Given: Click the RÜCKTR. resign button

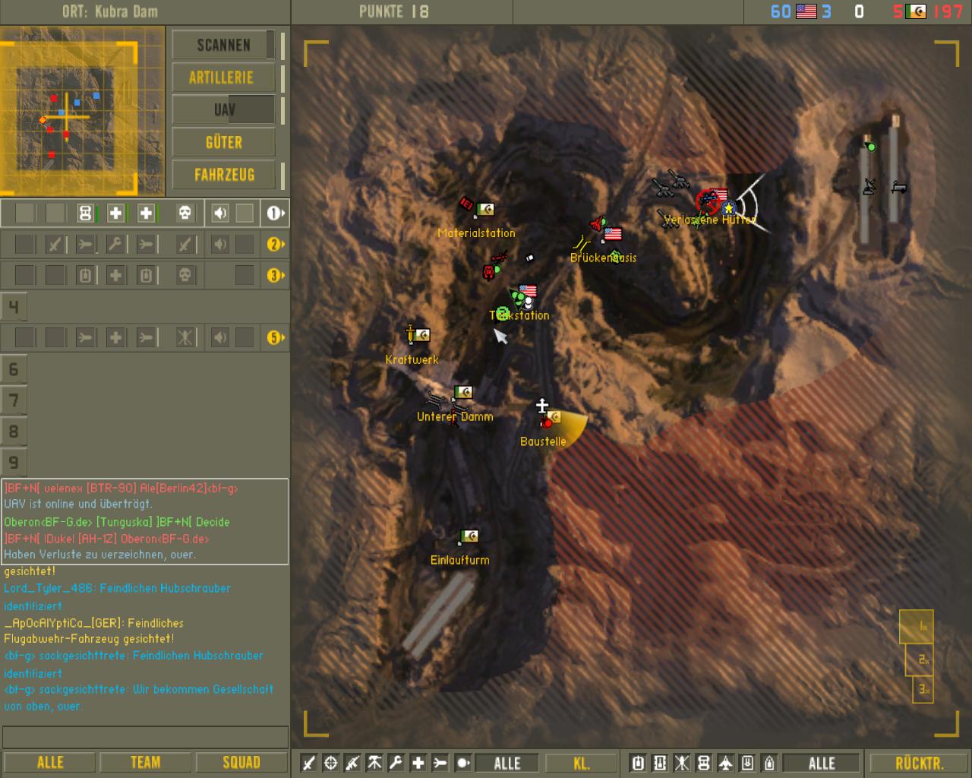Looking at the screenshot, I should (919, 763).
